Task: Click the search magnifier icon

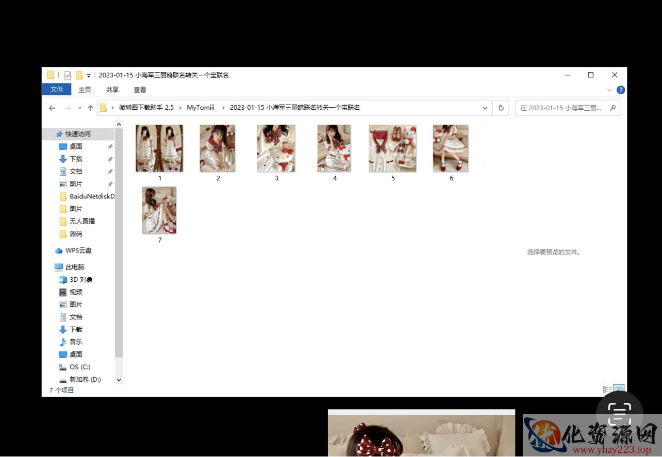Action: coord(613,108)
